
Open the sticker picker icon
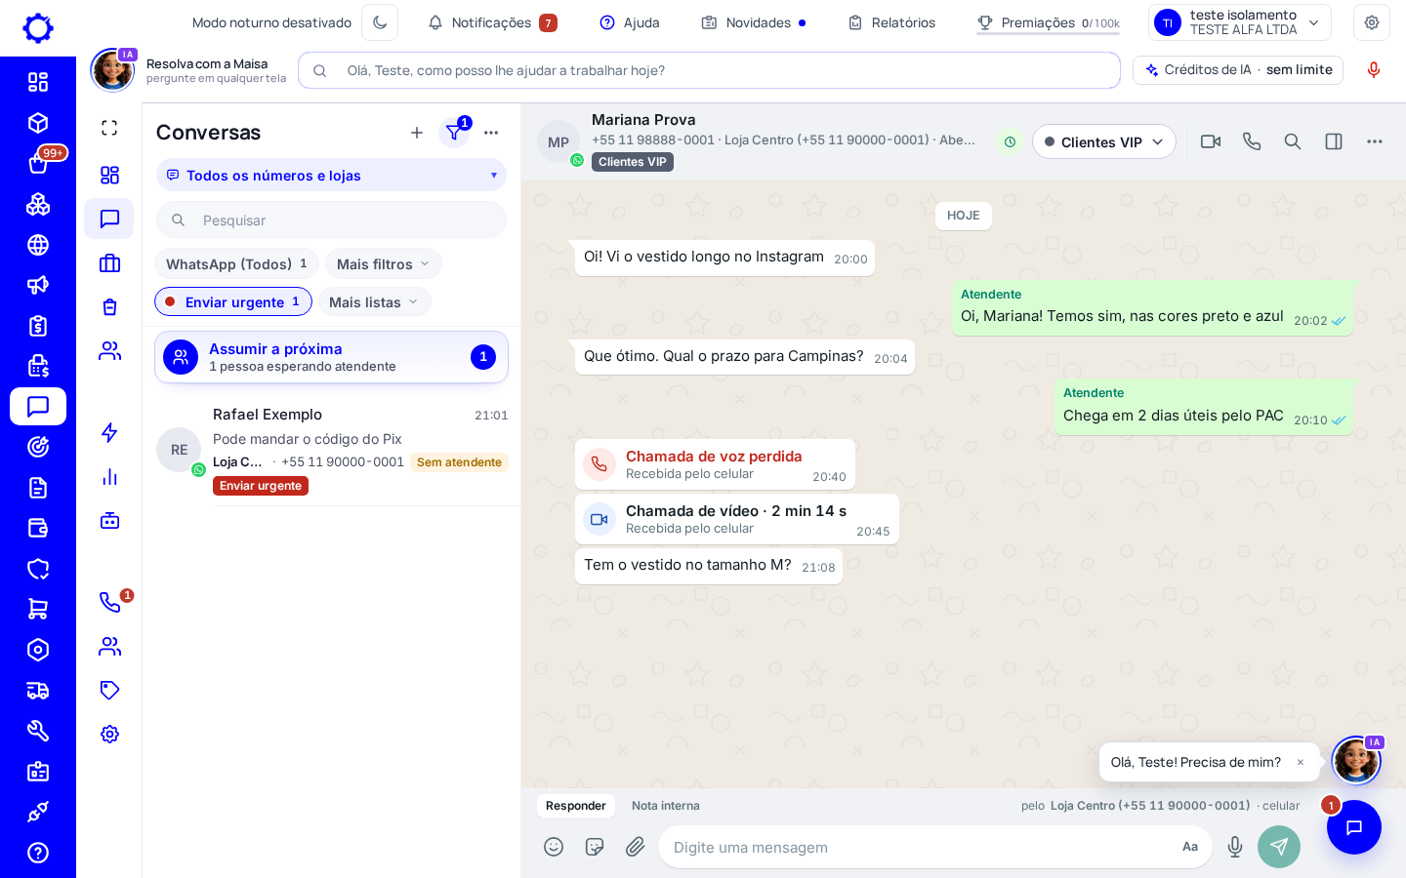coord(595,847)
